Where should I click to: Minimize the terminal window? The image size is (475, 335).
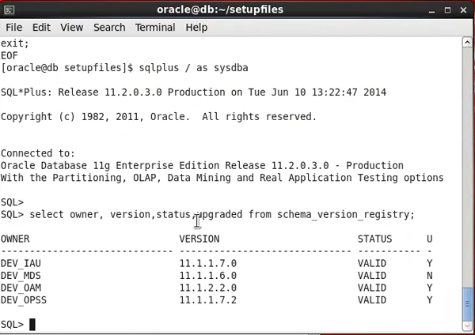click(x=431, y=10)
